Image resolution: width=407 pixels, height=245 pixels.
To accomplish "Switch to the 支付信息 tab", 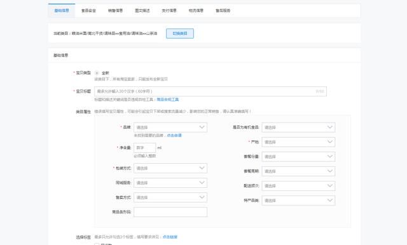I will tap(169, 11).
